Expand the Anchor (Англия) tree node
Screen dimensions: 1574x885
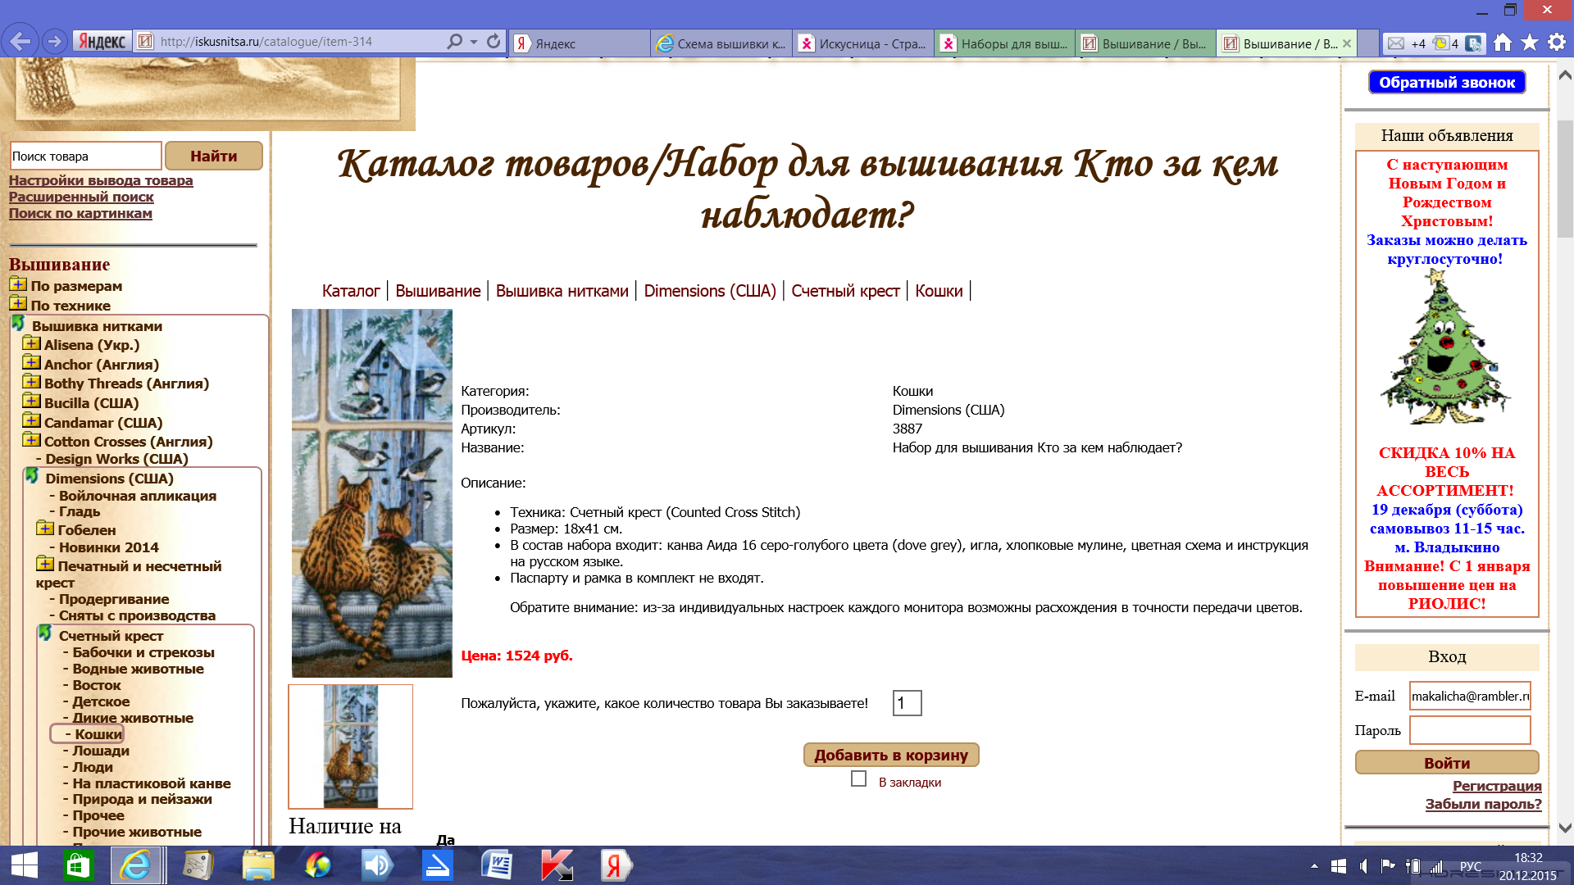coord(31,364)
